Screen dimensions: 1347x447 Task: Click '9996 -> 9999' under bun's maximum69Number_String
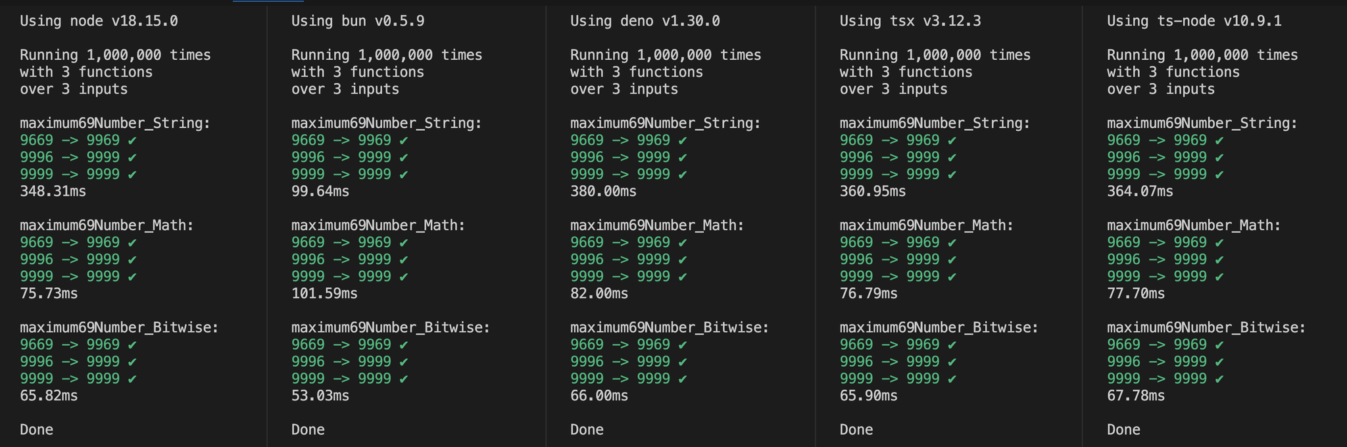pos(341,157)
